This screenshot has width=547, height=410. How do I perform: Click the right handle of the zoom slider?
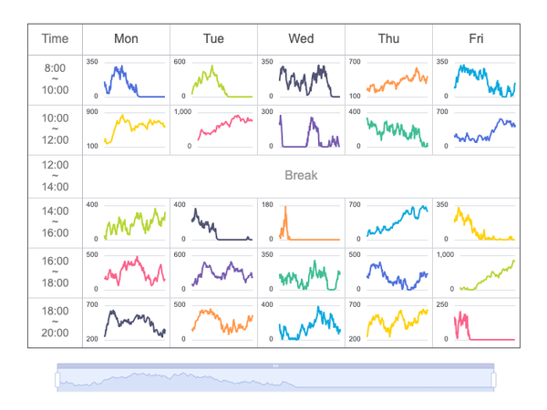[493, 380]
